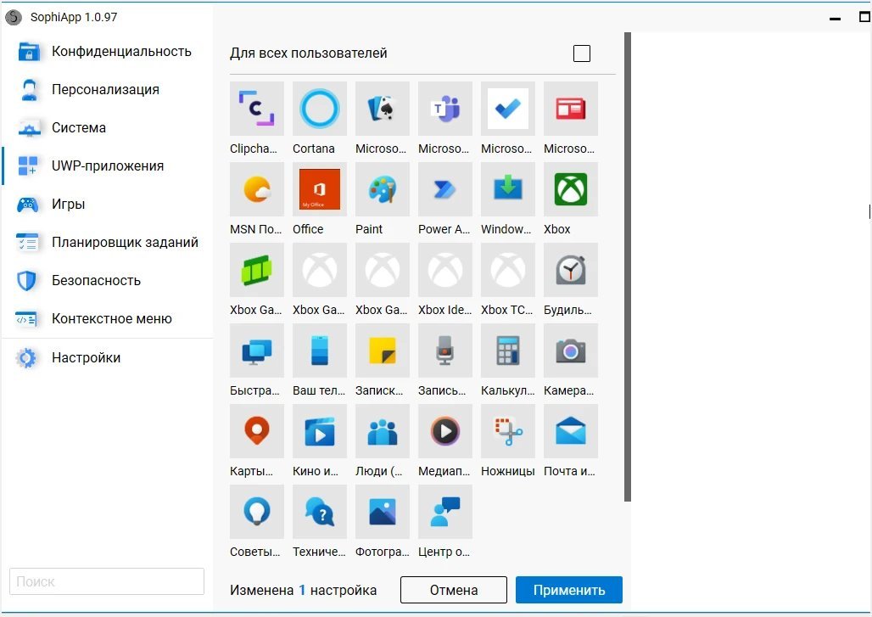The height and width of the screenshot is (617, 872).
Task: Click the Ножницы snipping tool icon
Action: pos(507,431)
